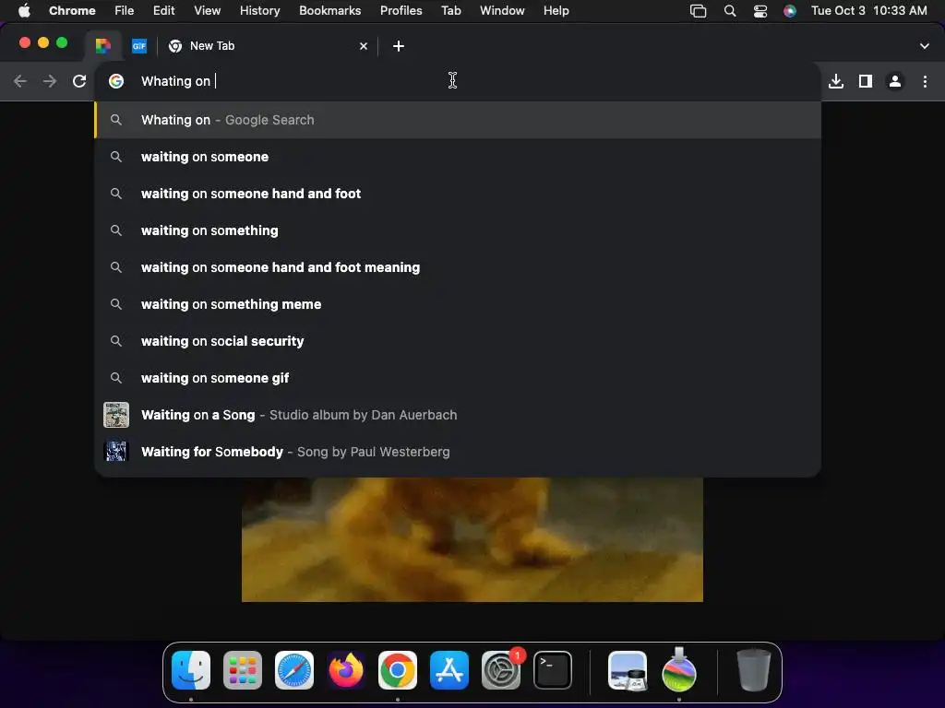This screenshot has width=945, height=708.
Task: Click the forward navigation arrow
Action: [50, 81]
